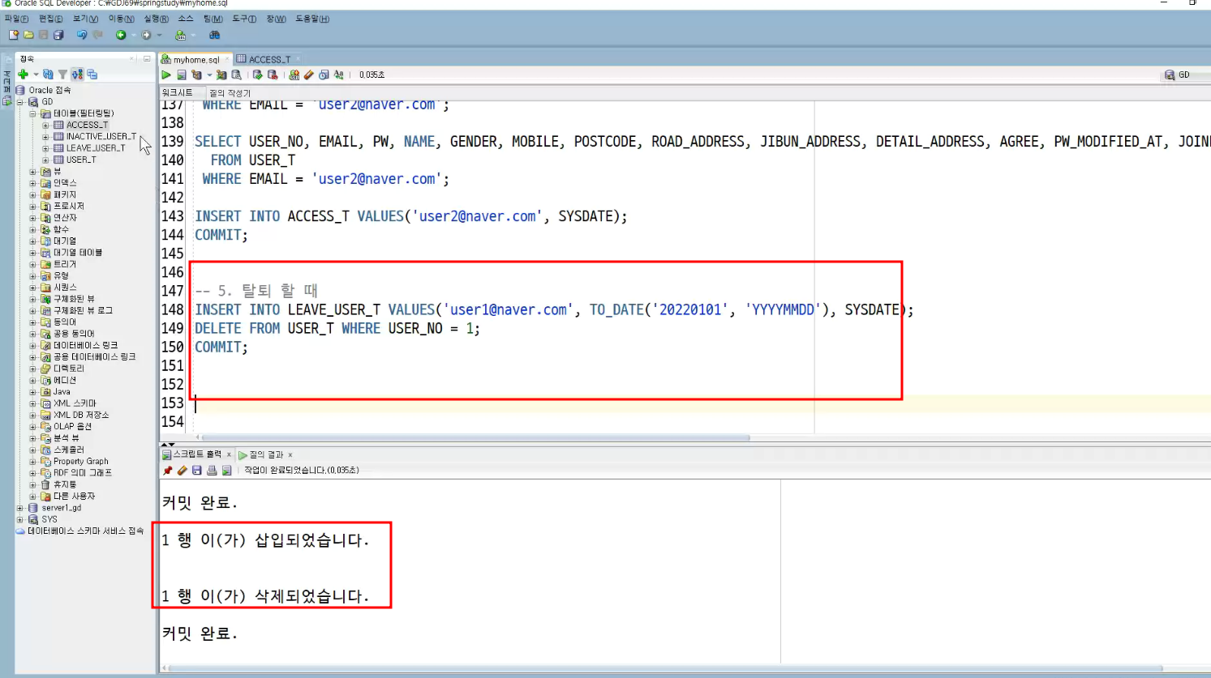Open Back navigation history dropdown arrow
Viewport: 1211px width, 678px height.
(134, 35)
